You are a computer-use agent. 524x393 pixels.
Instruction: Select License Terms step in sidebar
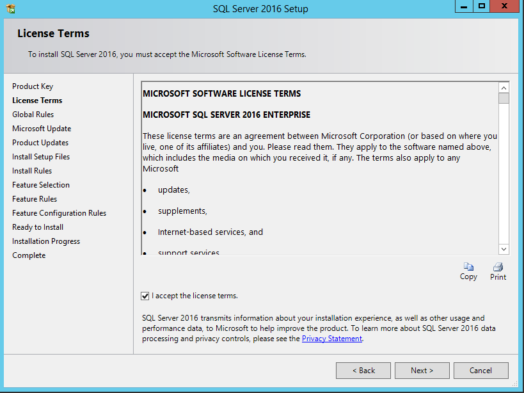pos(37,100)
